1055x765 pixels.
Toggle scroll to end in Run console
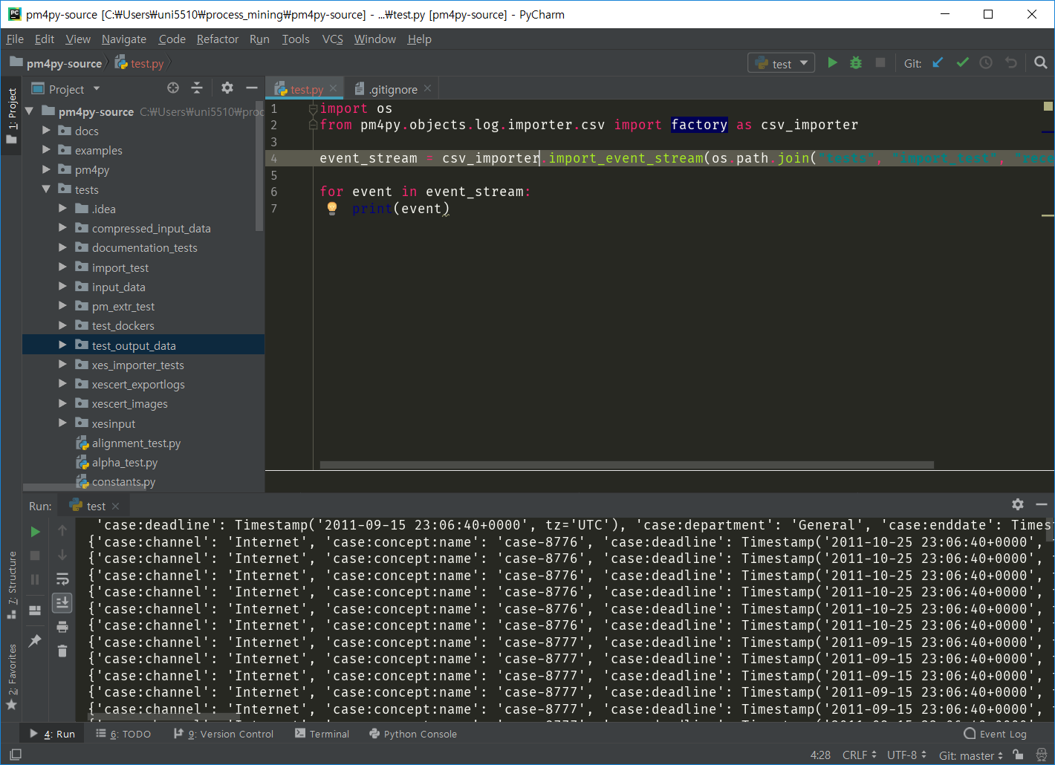[62, 603]
